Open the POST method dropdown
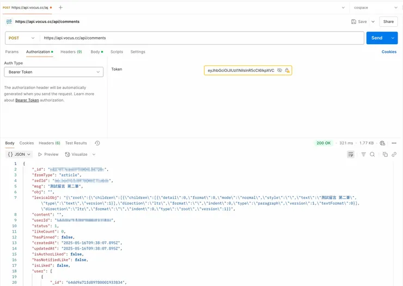This screenshot has width=403, height=286. point(22,38)
